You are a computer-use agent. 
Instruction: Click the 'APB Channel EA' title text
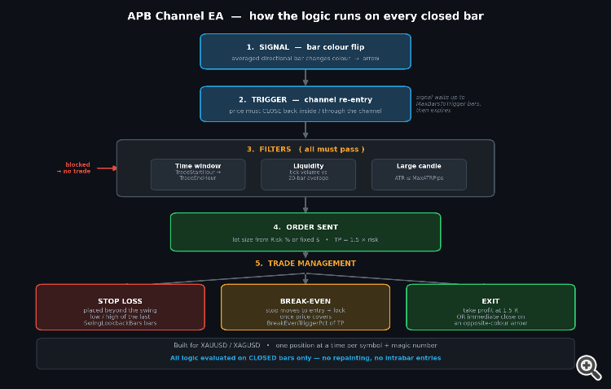point(175,16)
